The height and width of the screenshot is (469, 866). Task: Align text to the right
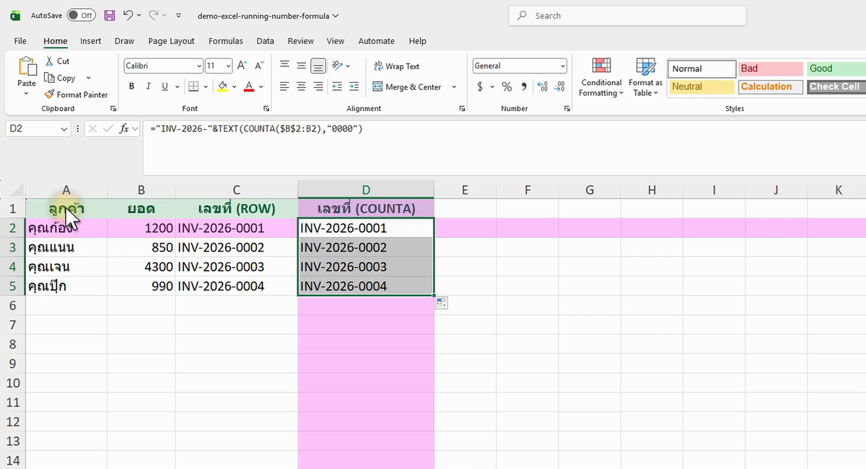[x=318, y=86]
